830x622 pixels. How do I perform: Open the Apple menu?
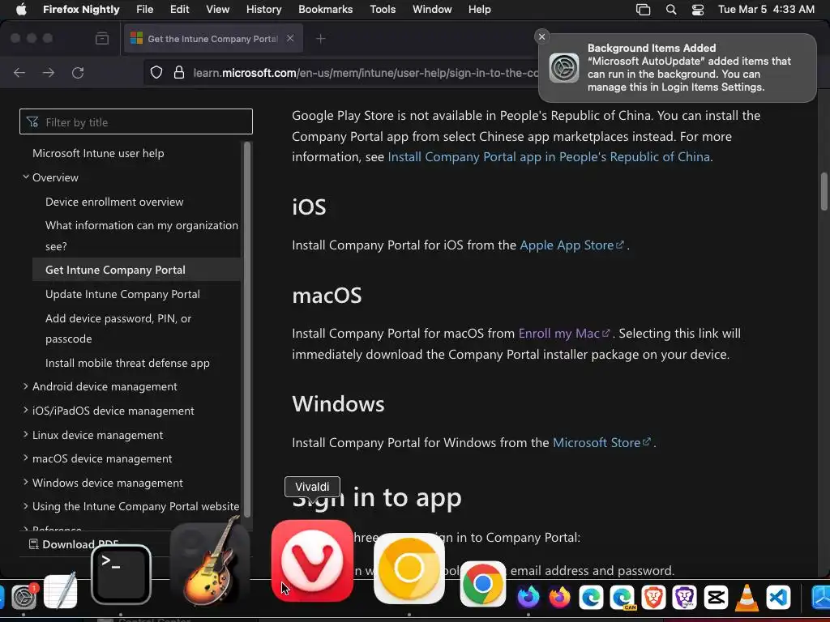click(21, 9)
